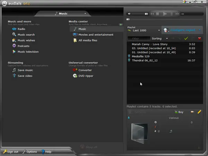The height and width of the screenshot is (156, 208).
Task: Click the audials logo icon
Action: pos(4,3)
